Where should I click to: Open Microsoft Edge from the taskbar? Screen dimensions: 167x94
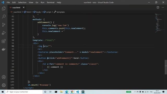point(67,92)
